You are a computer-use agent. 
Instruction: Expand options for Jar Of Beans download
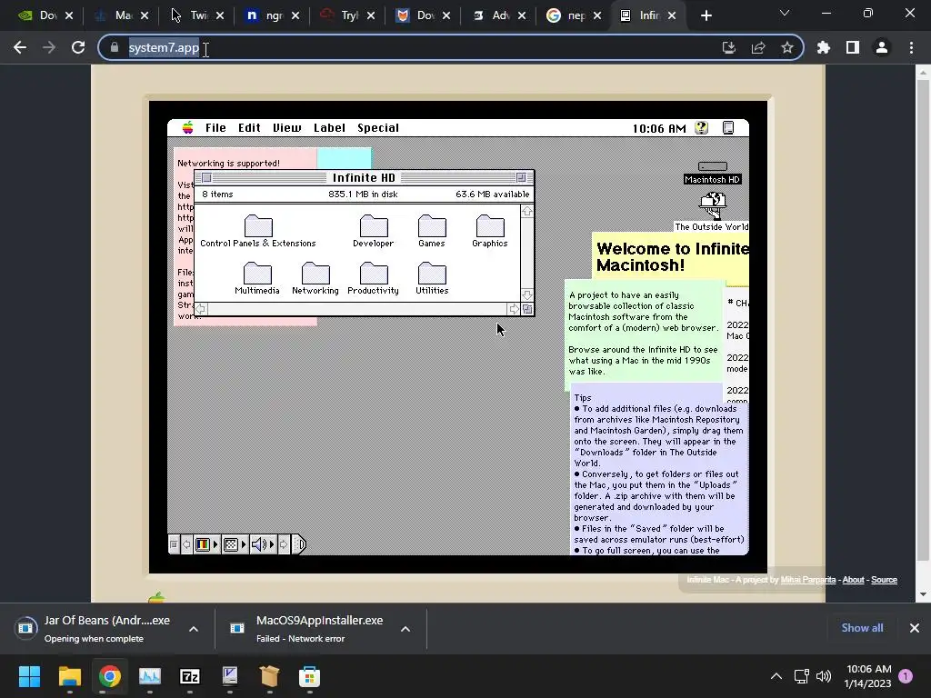pyautogui.click(x=194, y=629)
